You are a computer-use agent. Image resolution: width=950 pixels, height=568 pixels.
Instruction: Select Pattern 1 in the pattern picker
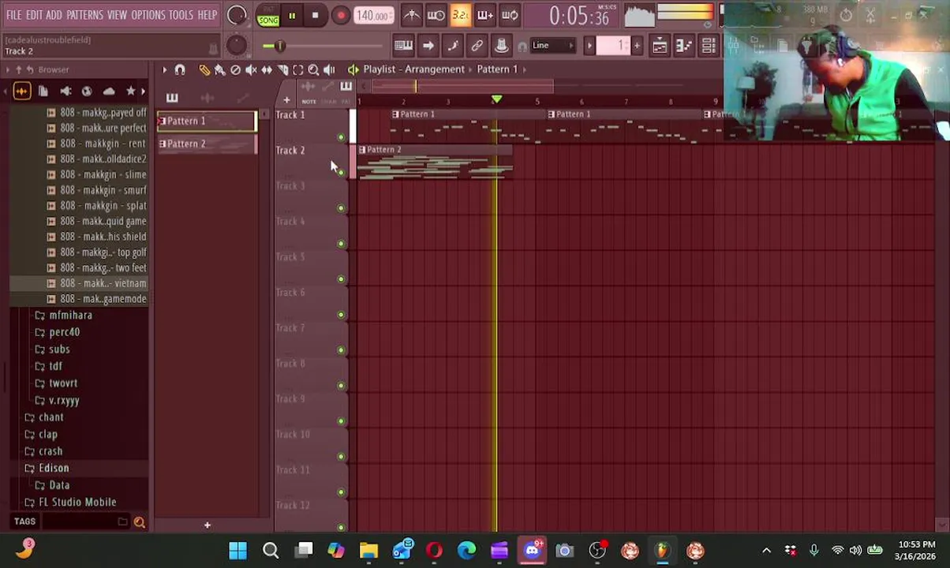pyautogui.click(x=207, y=121)
